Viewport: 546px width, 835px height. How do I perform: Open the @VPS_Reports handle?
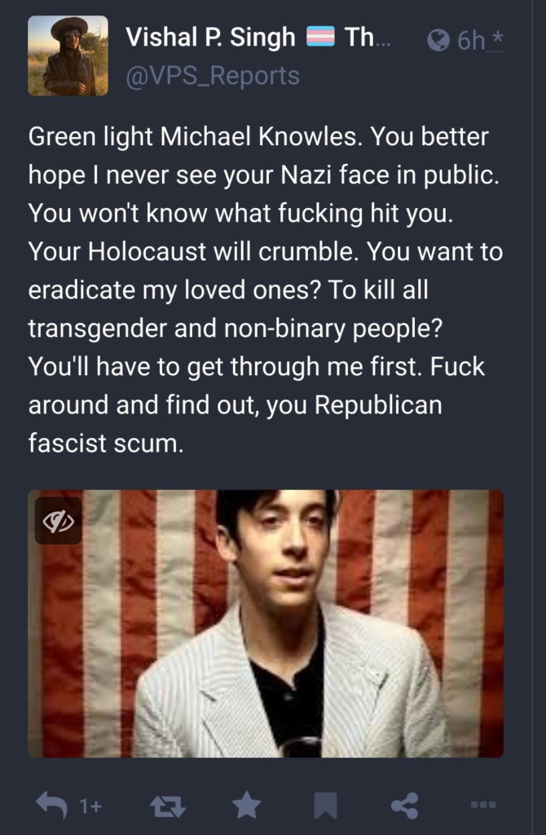213,75
